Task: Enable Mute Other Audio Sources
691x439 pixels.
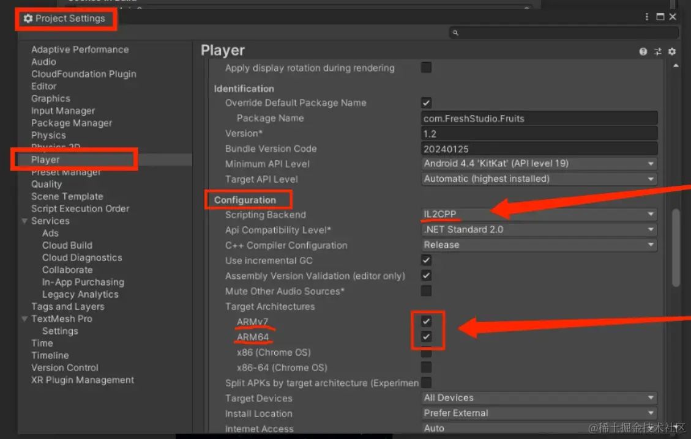Action: tap(426, 290)
